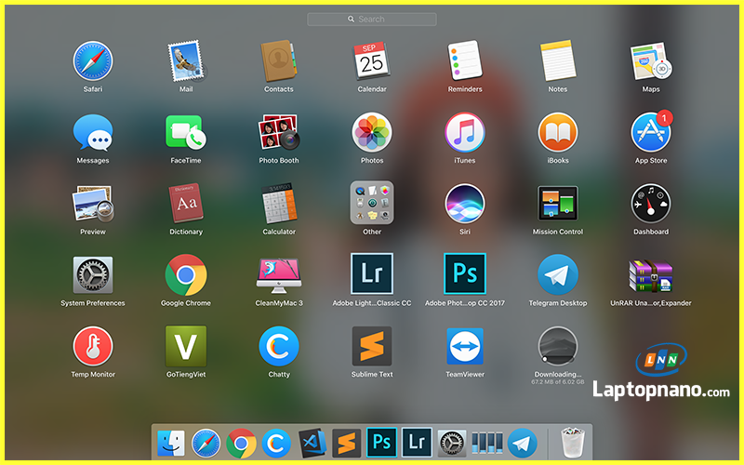Click Lightroom in the Dock
The image size is (744, 465).
[x=417, y=443]
